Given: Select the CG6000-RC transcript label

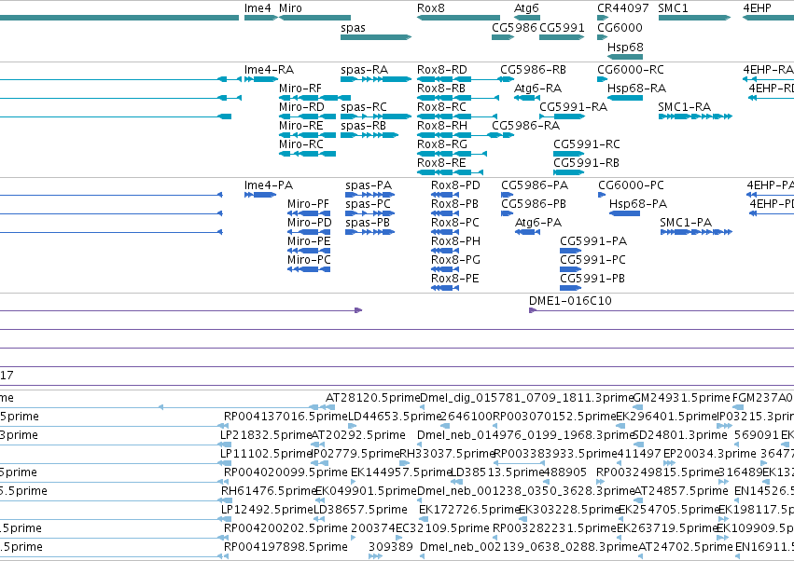Looking at the screenshot, I should point(631,70).
